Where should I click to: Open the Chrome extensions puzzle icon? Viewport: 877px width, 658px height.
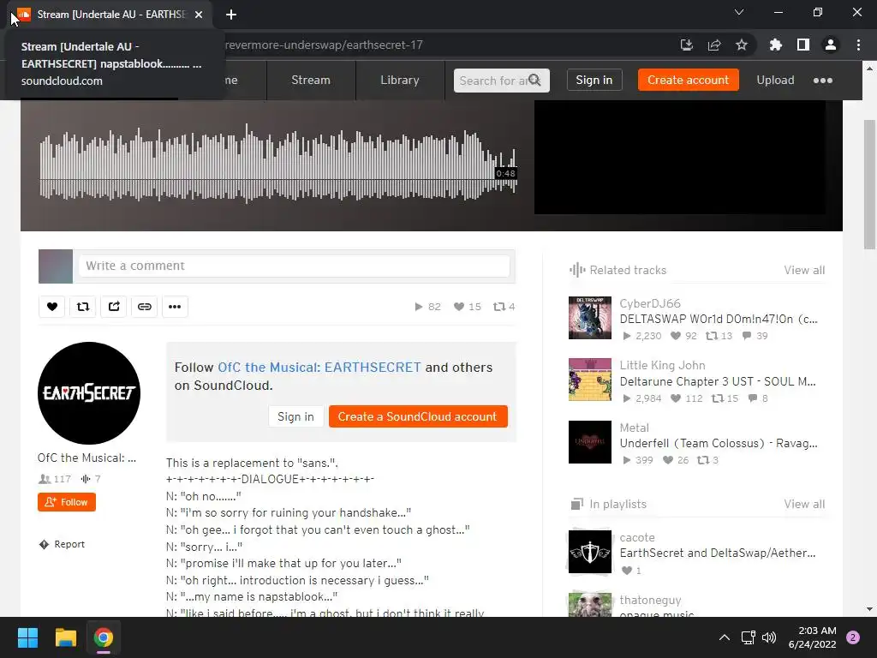(x=776, y=45)
